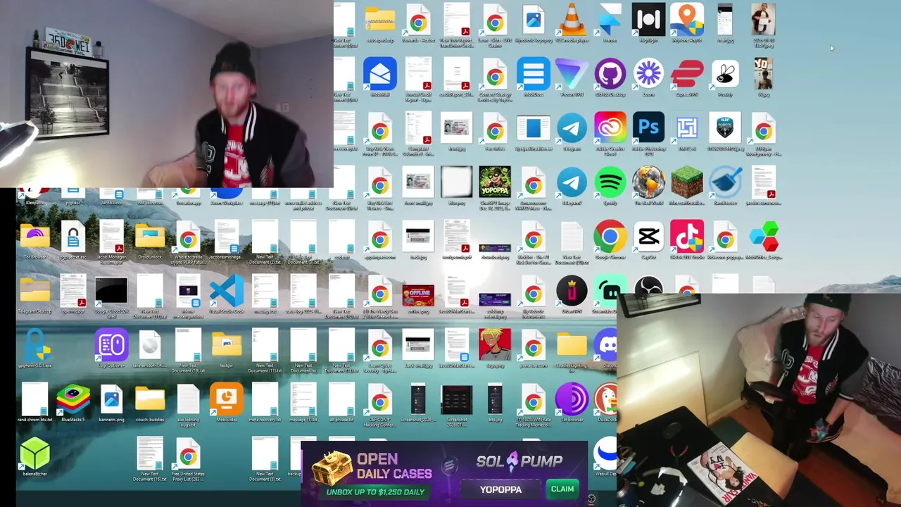Select the DroidUnlock folder
This screenshot has width=901, height=507.
(149, 237)
